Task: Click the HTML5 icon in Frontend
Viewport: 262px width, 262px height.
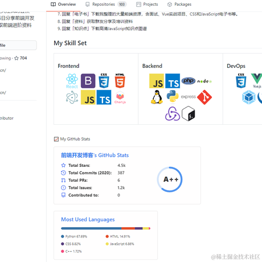Action: [120, 81]
